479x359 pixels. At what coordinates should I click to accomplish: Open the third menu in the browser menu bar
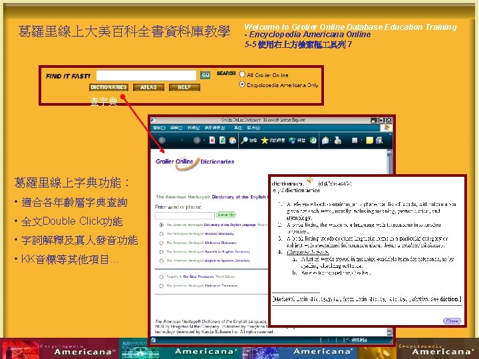click(194, 128)
